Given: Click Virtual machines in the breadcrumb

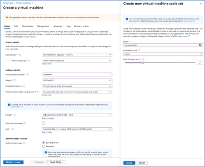Looking at the screenshot, I should click(24, 3).
